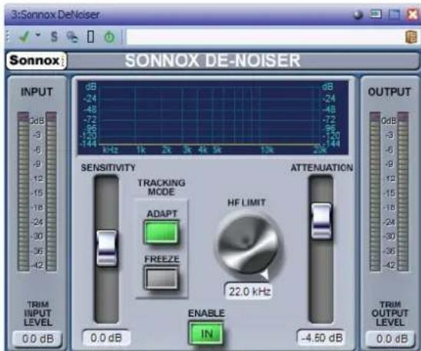Click the rectangle bypass icon in toolbar

coord(91,37)
